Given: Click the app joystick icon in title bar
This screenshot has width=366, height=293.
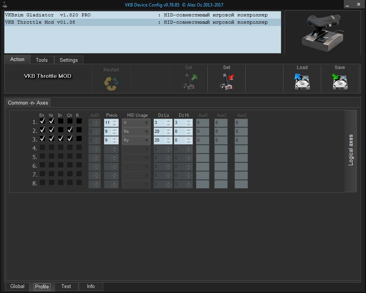Looking at the screenshot, I should (x=5, y=5).
